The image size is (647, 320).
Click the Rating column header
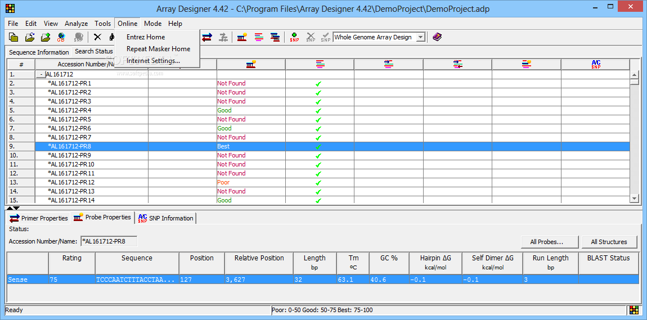[x=72, y=263]
